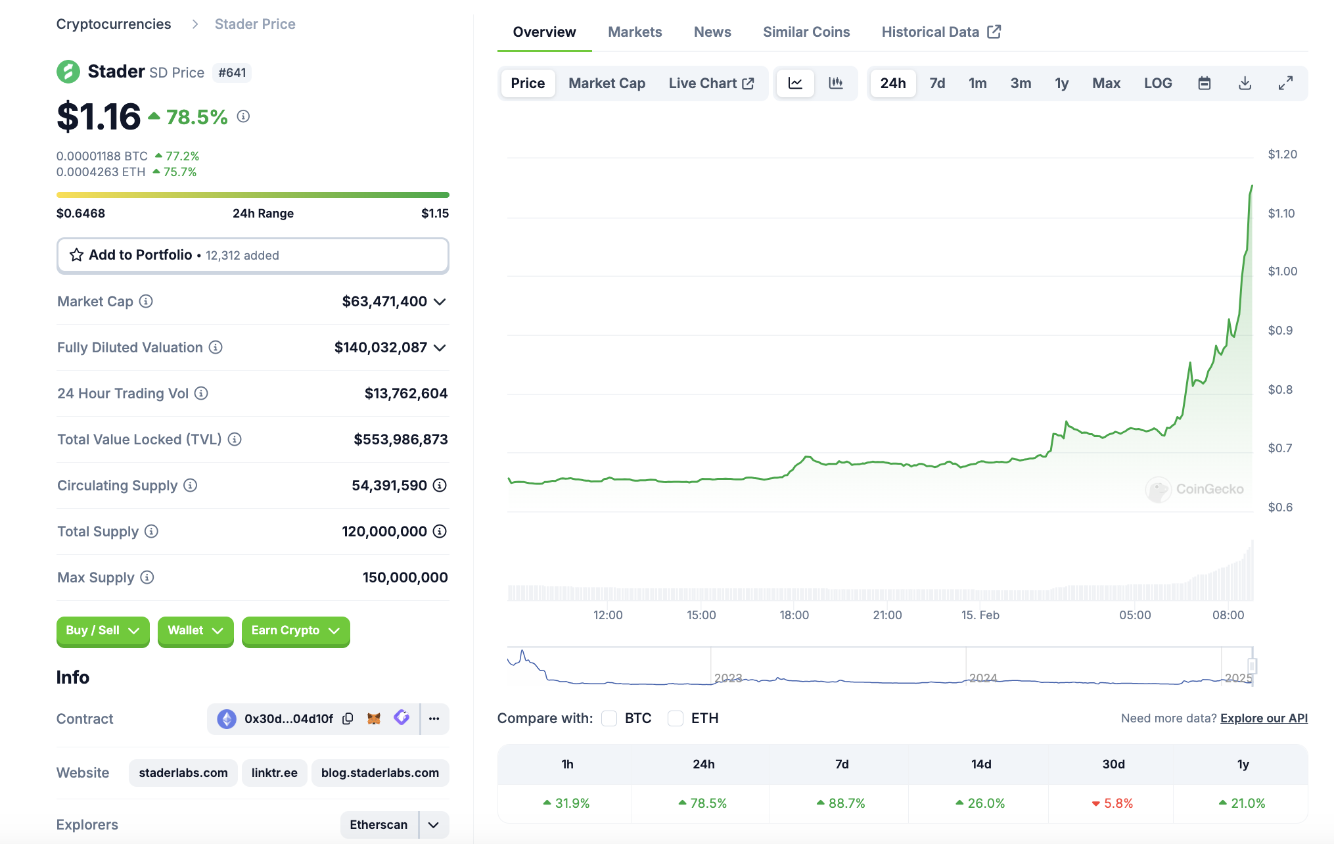1334x844 pixels.
Task: Enable the ETH compare checkbox
Action: 676,718
